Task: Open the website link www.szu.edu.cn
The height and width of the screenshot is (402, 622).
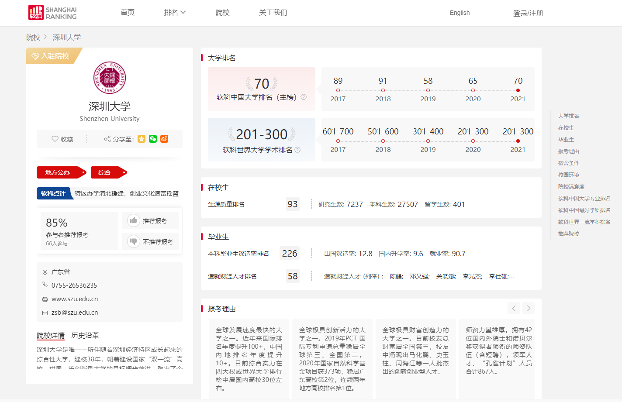Action: tap(75, 299)
